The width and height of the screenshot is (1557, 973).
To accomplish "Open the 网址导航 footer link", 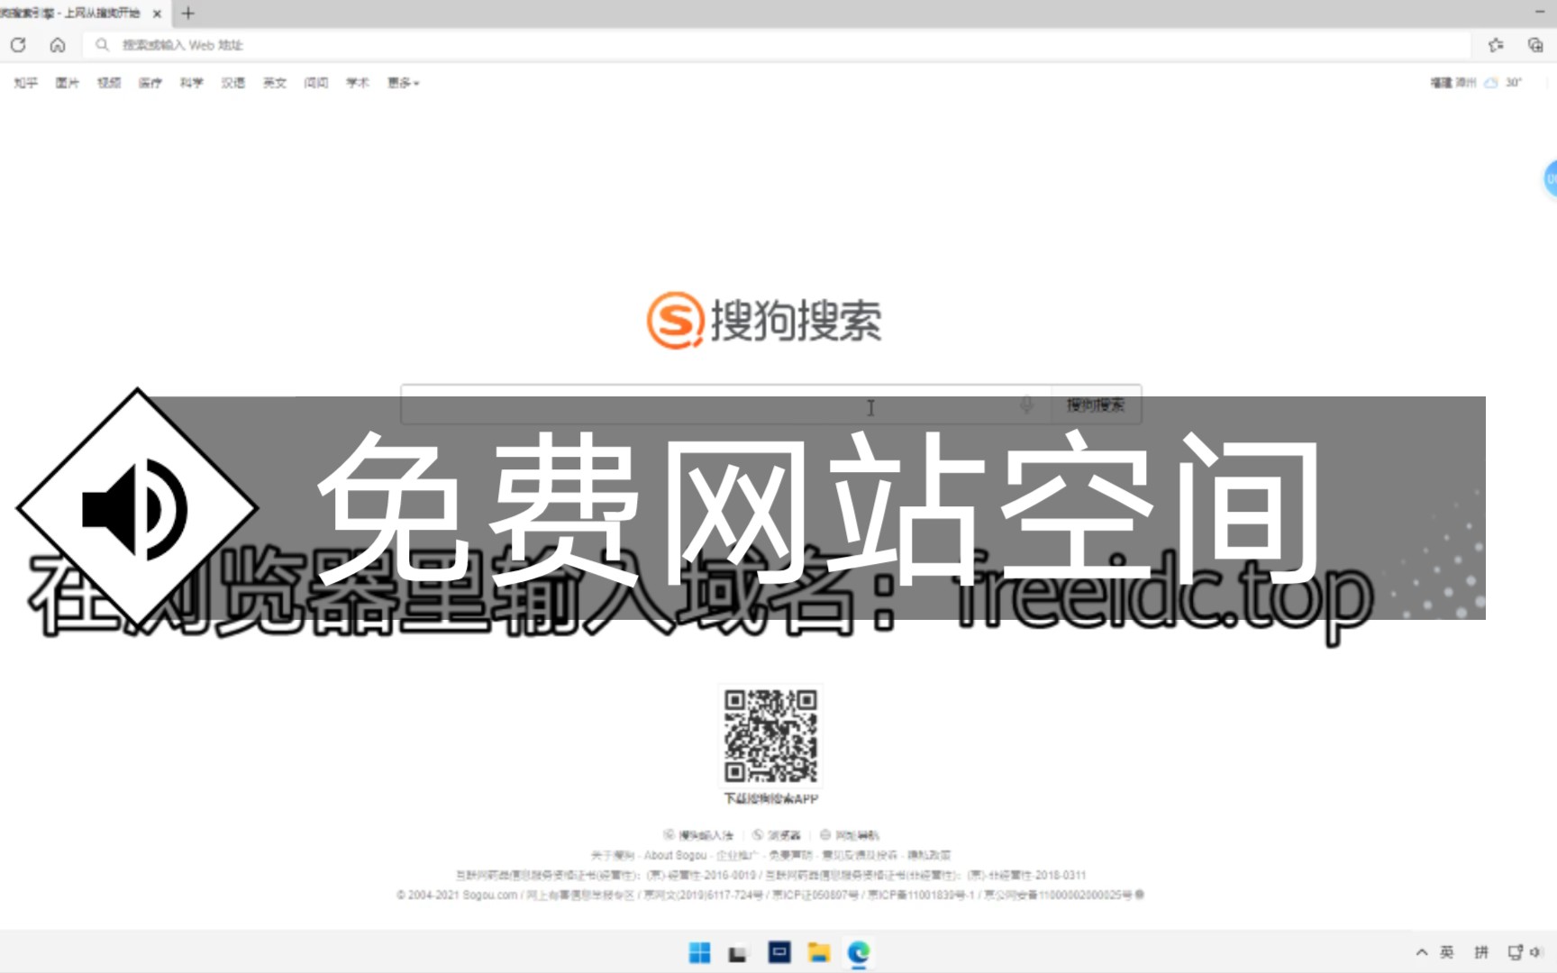I will (x=849, y=835).
